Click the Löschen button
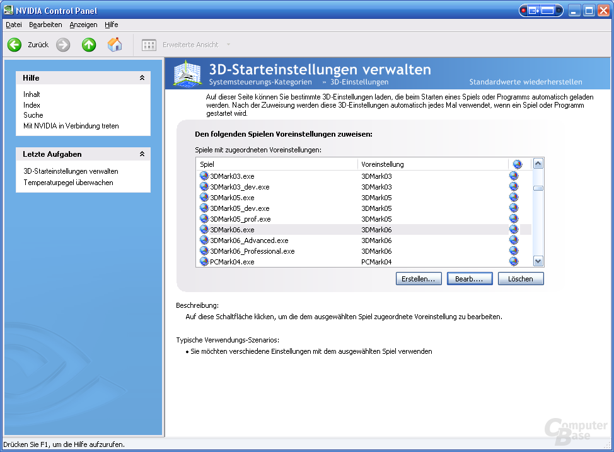This screenshot has height=452, width=614. click(521, 279)
